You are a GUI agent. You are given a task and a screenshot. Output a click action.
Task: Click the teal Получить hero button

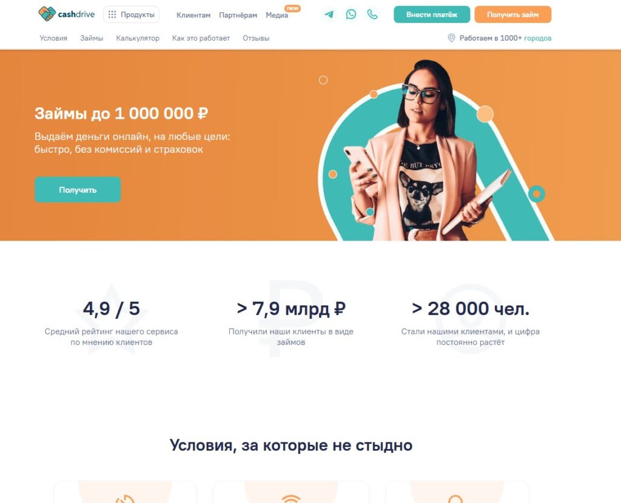tap(78, 190)
